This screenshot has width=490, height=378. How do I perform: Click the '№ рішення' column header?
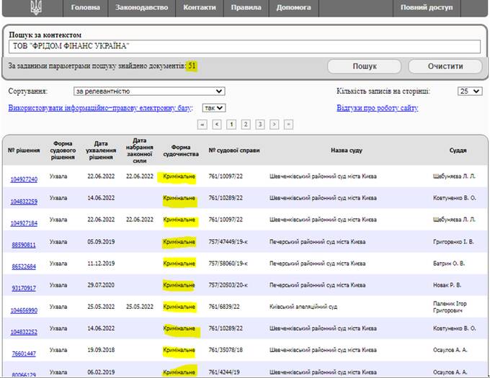(x=24, y=150)
